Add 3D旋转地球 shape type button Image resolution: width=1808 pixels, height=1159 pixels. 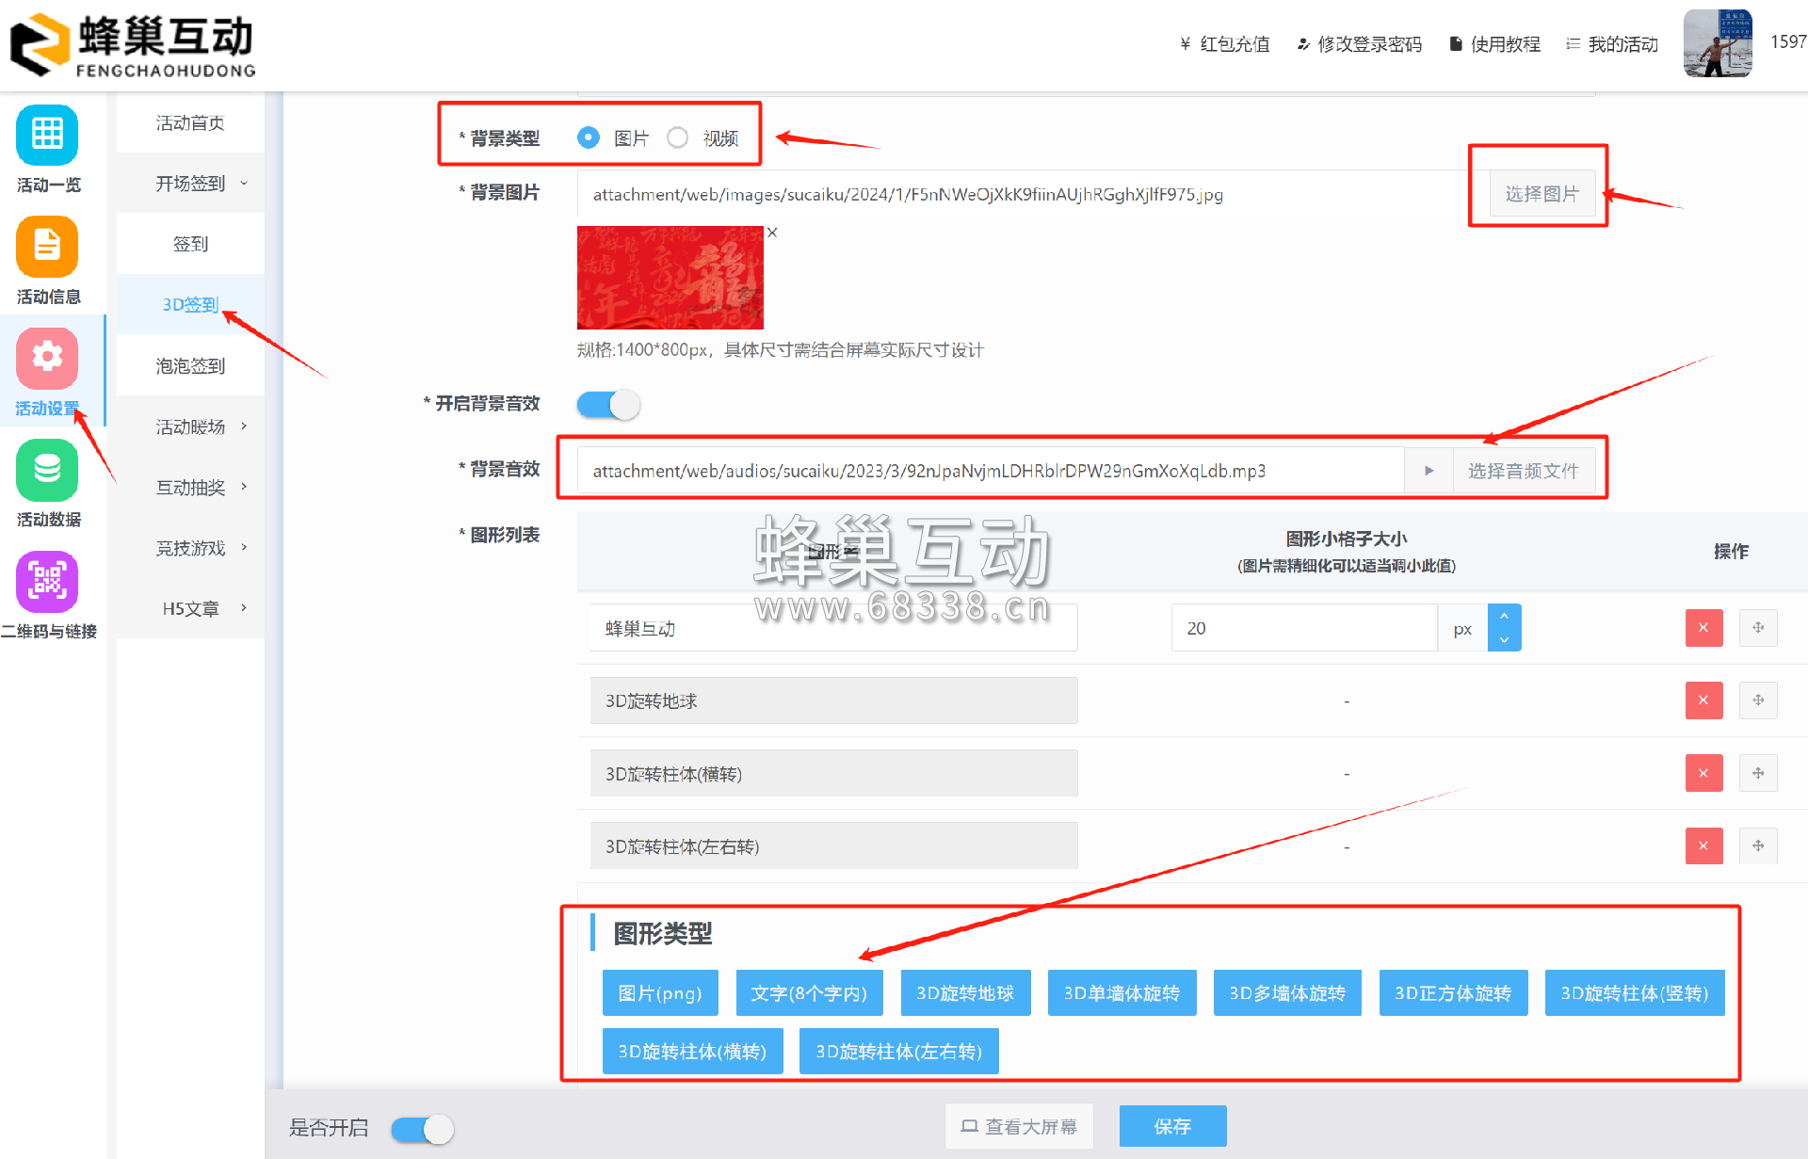click(965, 993)
